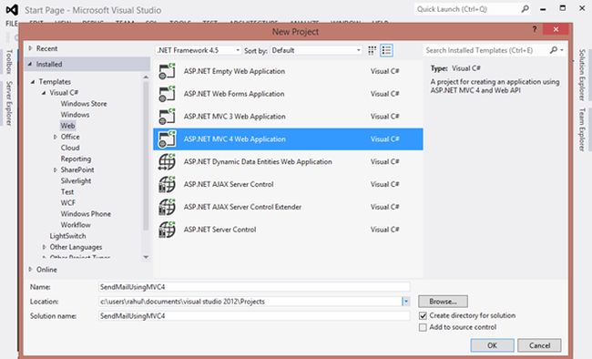Expand the SharePoint tree node
The height and width of the screenshot is (359, 592).
(56, 170)
